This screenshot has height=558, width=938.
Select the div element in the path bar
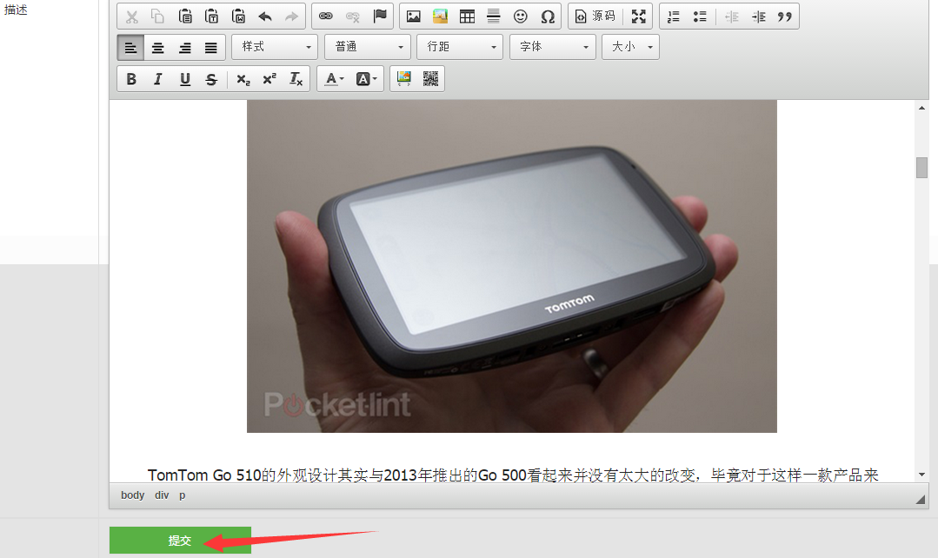(x=162, y=495)
